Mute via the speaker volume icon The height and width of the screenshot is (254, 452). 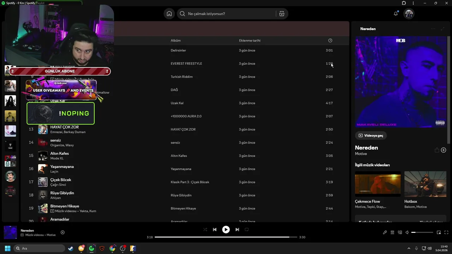click(407, 232)
